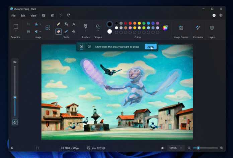Click the Save icon in title toolbar

click(44, 15)
